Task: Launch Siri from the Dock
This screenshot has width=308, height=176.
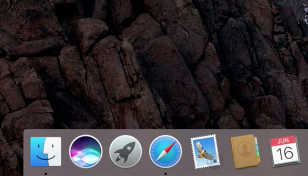Action: pos(86,151)
